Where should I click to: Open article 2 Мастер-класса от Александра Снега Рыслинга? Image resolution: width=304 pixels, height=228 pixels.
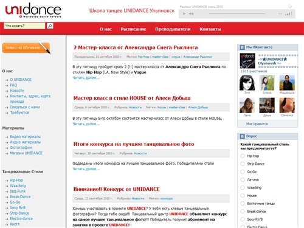tap(136, 47)
